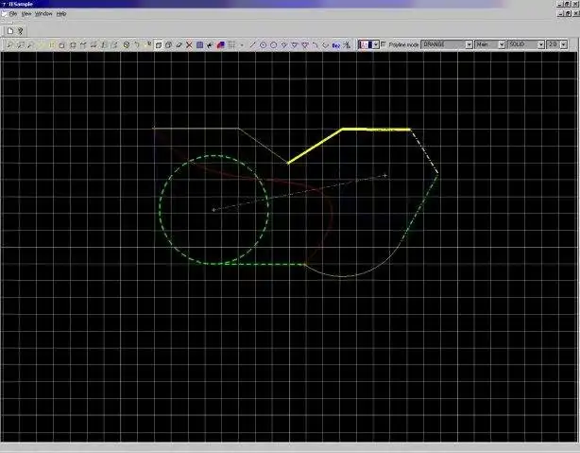The image size is (580, 453).
Task: Select the black arrow pointer icon
Action: click(x=210, y=44)
